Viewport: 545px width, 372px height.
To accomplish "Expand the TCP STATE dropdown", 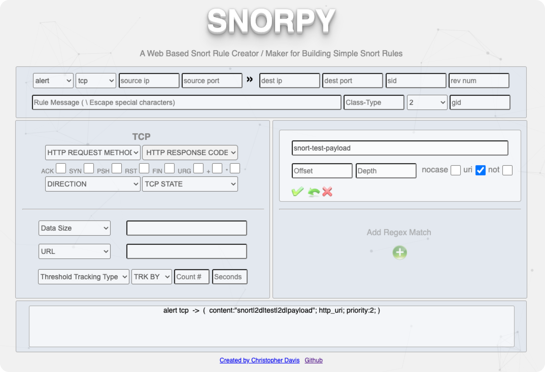I will coord(190,184).
